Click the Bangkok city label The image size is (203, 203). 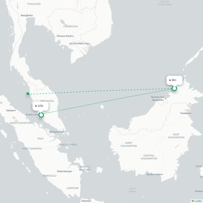click(x=26, y=15)
